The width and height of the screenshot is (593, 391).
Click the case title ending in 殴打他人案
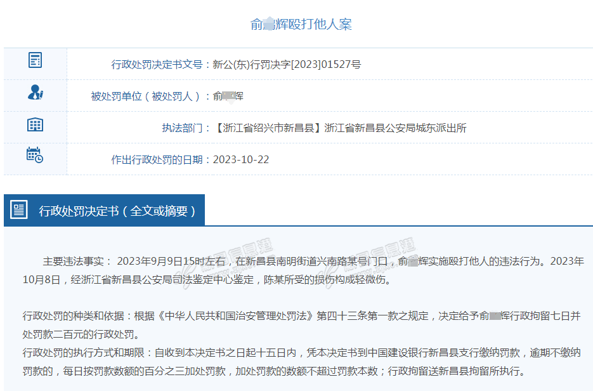(301, 24)
